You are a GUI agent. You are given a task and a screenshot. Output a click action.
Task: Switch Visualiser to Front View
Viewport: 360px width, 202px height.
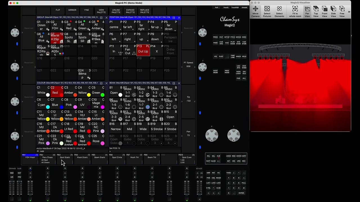[325, 12]
